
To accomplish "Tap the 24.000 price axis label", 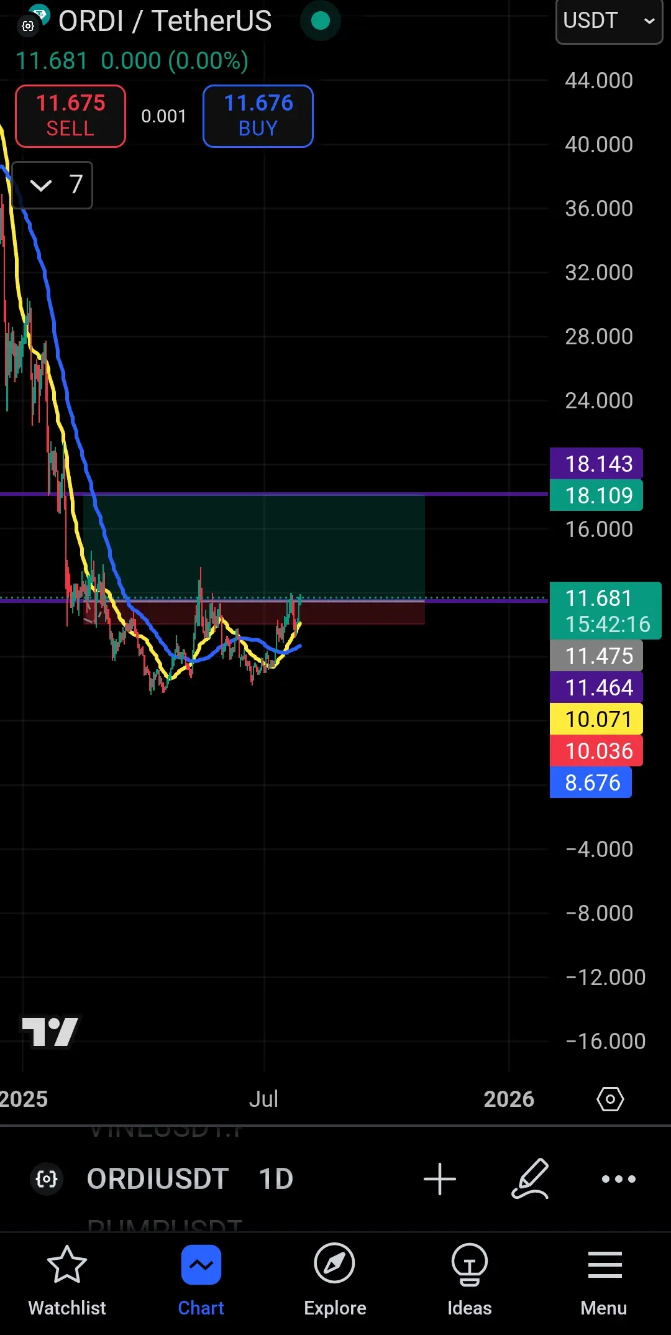I will click(x=599, y=400).
